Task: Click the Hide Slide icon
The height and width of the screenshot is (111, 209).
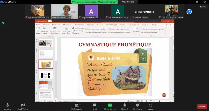Action: point(73,28)
